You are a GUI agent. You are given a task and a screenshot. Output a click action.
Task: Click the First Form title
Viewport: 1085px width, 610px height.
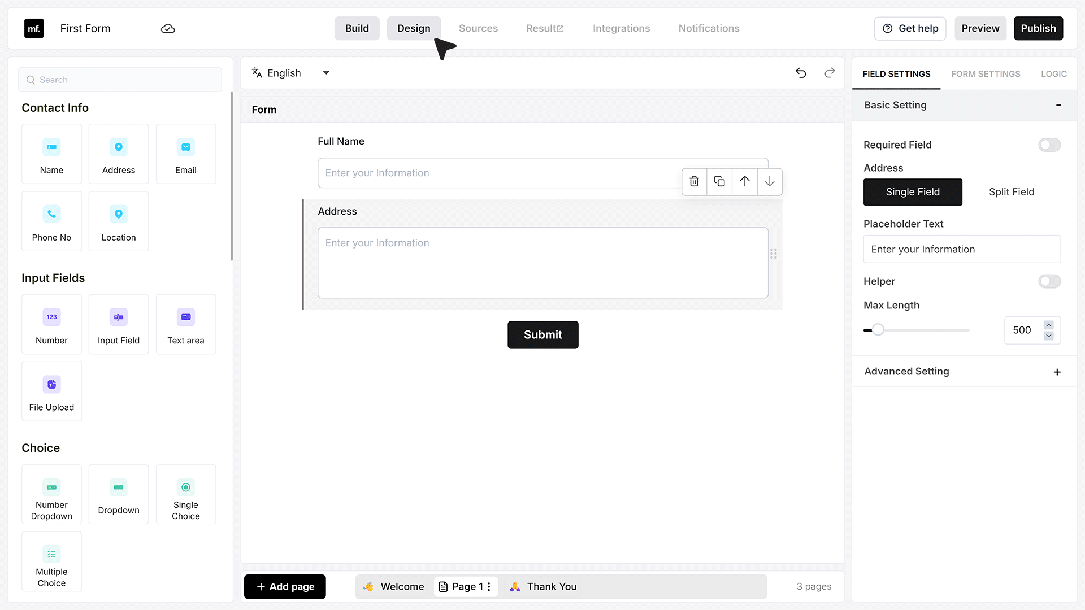tap(85, 28)
